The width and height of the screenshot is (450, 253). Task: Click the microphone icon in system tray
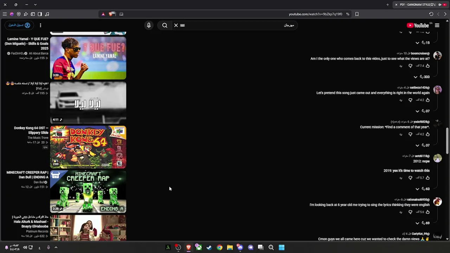[49, 247]
